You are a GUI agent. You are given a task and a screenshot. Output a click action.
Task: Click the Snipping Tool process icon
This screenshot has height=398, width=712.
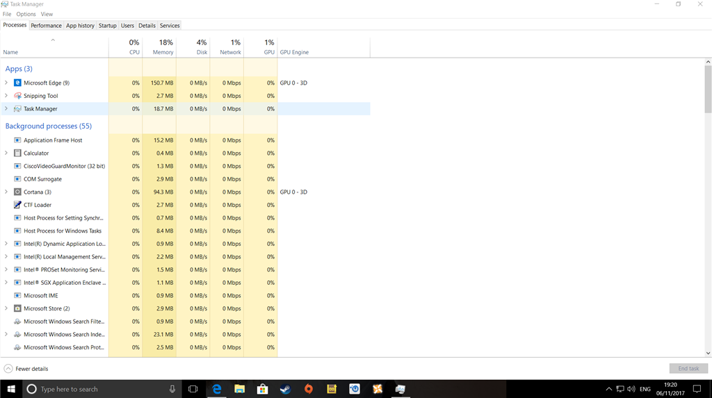click(17, 96)
